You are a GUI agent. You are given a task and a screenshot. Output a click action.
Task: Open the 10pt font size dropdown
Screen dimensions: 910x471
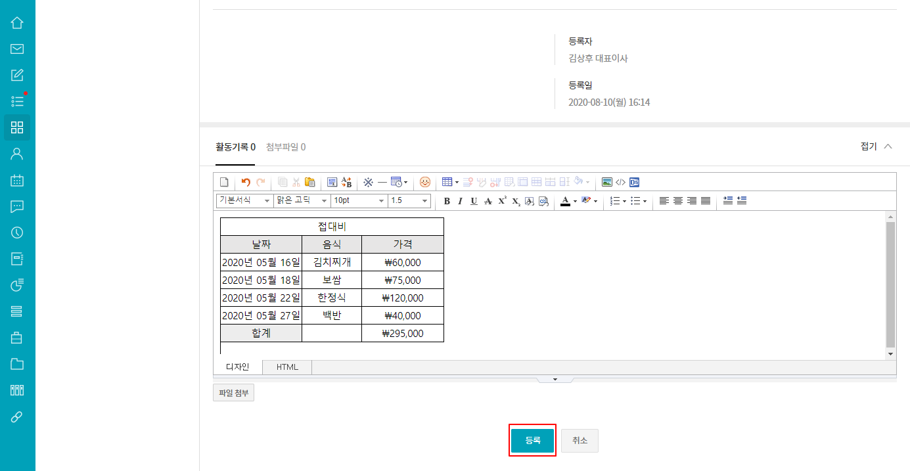tap(358, 200)
